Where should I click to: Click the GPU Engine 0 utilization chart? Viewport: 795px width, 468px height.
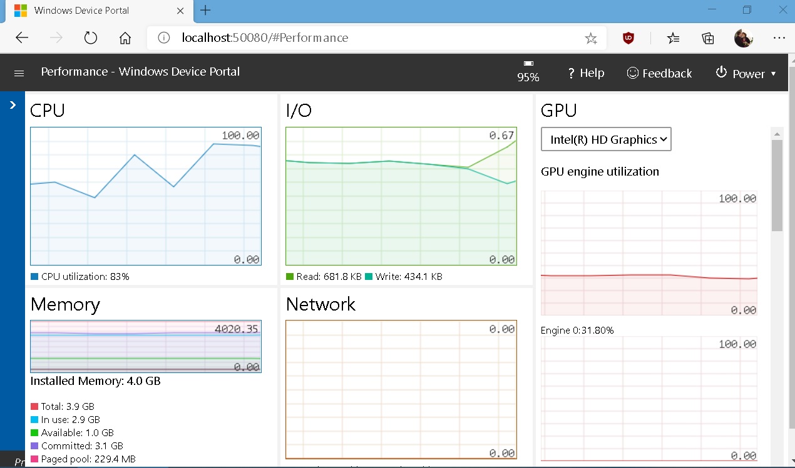(x=649, y=252)
